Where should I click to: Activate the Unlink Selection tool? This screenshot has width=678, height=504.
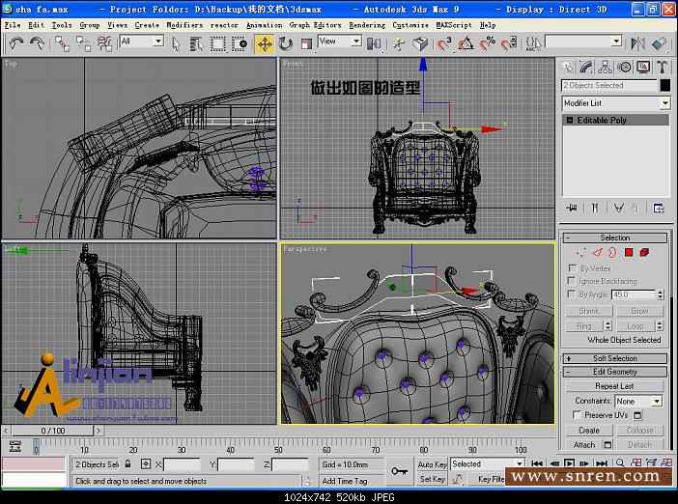[x=83, y=43]
